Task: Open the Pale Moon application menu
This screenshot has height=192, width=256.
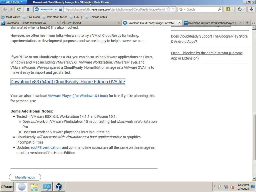Action: 13,2
